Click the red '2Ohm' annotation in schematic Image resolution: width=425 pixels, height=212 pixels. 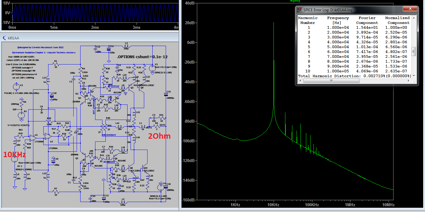click(x=159, y=136)
